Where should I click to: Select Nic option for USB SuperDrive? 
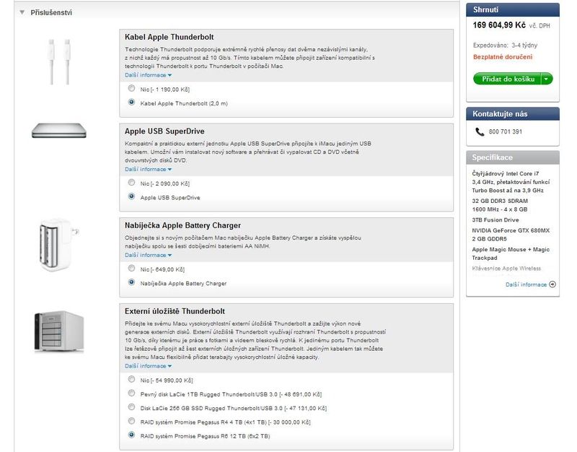click(x=131, y=183)
